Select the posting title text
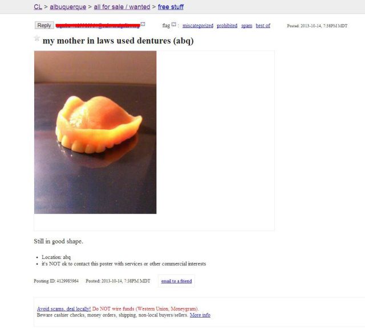Screen dimensions: 365x329 coord(118,41)
